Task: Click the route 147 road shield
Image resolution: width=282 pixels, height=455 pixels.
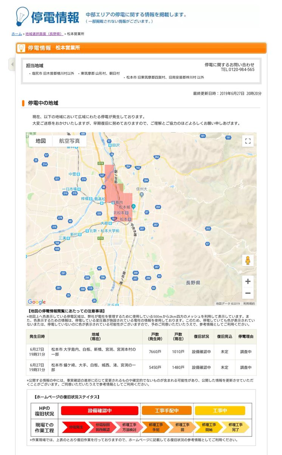Action: point(102,176)
